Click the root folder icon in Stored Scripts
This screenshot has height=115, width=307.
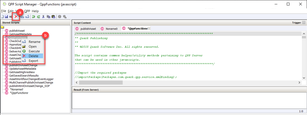[x=2, y=27]
